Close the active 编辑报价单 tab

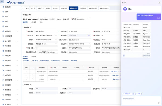[77, 8]
